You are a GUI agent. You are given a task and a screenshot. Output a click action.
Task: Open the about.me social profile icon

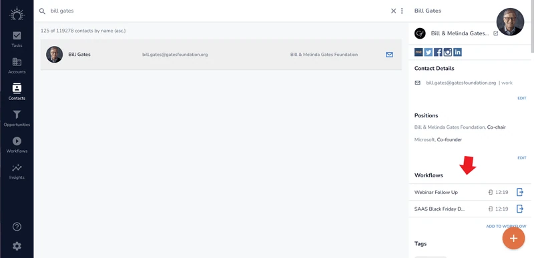(x=419, y=52)
